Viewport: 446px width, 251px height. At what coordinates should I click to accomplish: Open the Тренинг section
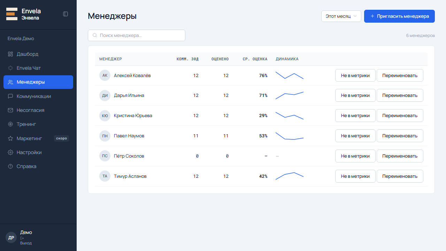point(38,124)
